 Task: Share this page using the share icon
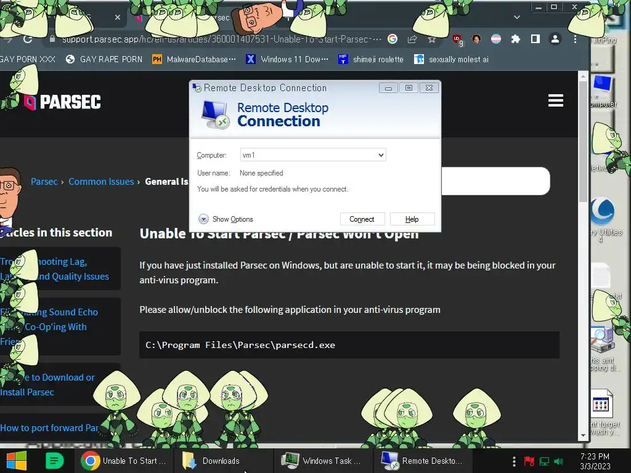click(x=412, y=39)
